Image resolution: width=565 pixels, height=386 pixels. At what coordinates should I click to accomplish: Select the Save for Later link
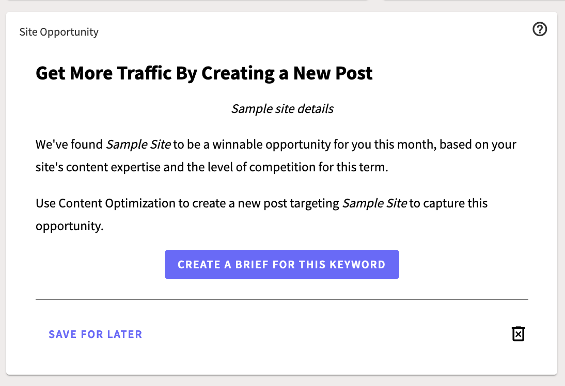(96, 334)
